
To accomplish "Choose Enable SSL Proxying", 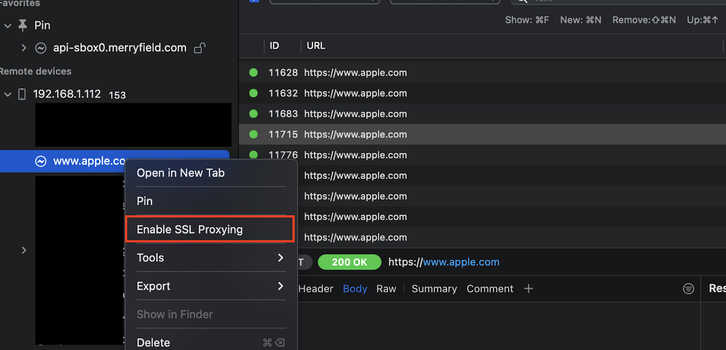I will tap(211, 230).
